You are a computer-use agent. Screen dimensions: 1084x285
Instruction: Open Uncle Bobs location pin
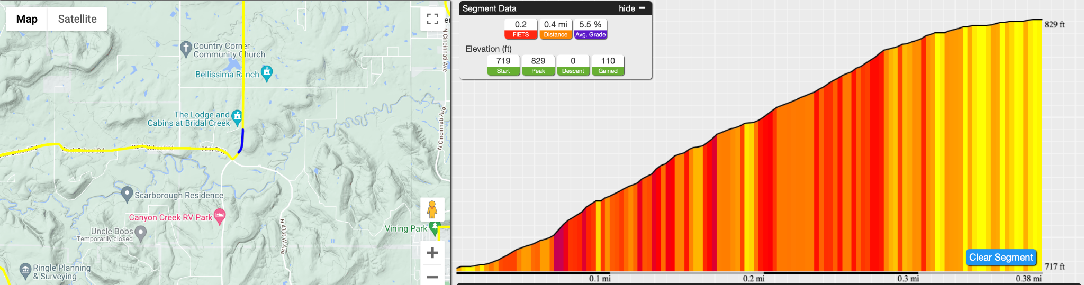140,233
